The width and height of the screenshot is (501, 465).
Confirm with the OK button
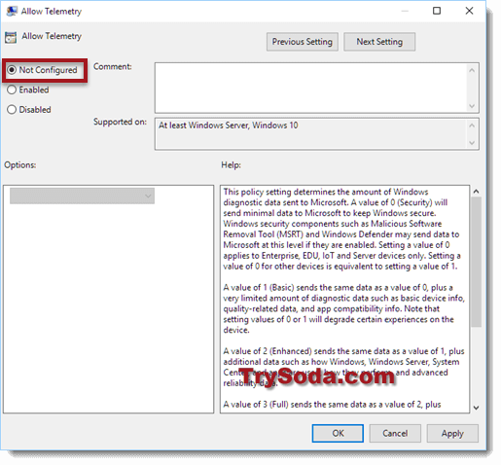click(338, 433)
